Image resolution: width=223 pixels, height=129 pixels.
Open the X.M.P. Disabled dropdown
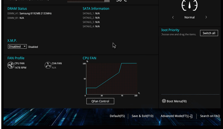point(17,46)
